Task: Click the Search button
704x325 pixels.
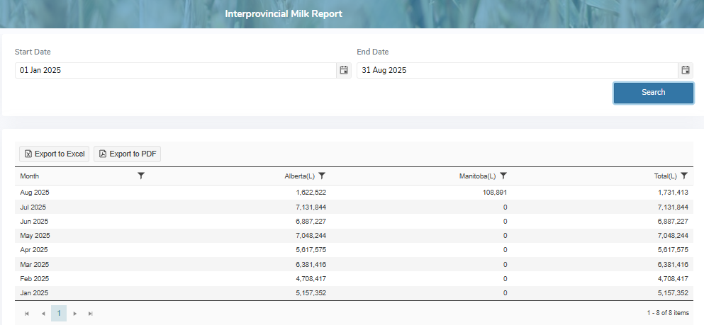Action: [653, 93]
